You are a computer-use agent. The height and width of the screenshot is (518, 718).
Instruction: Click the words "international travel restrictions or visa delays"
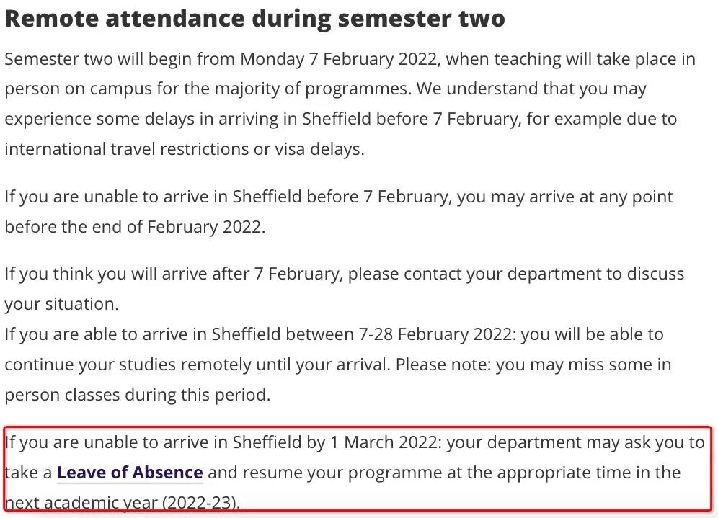tap(182, 149)
